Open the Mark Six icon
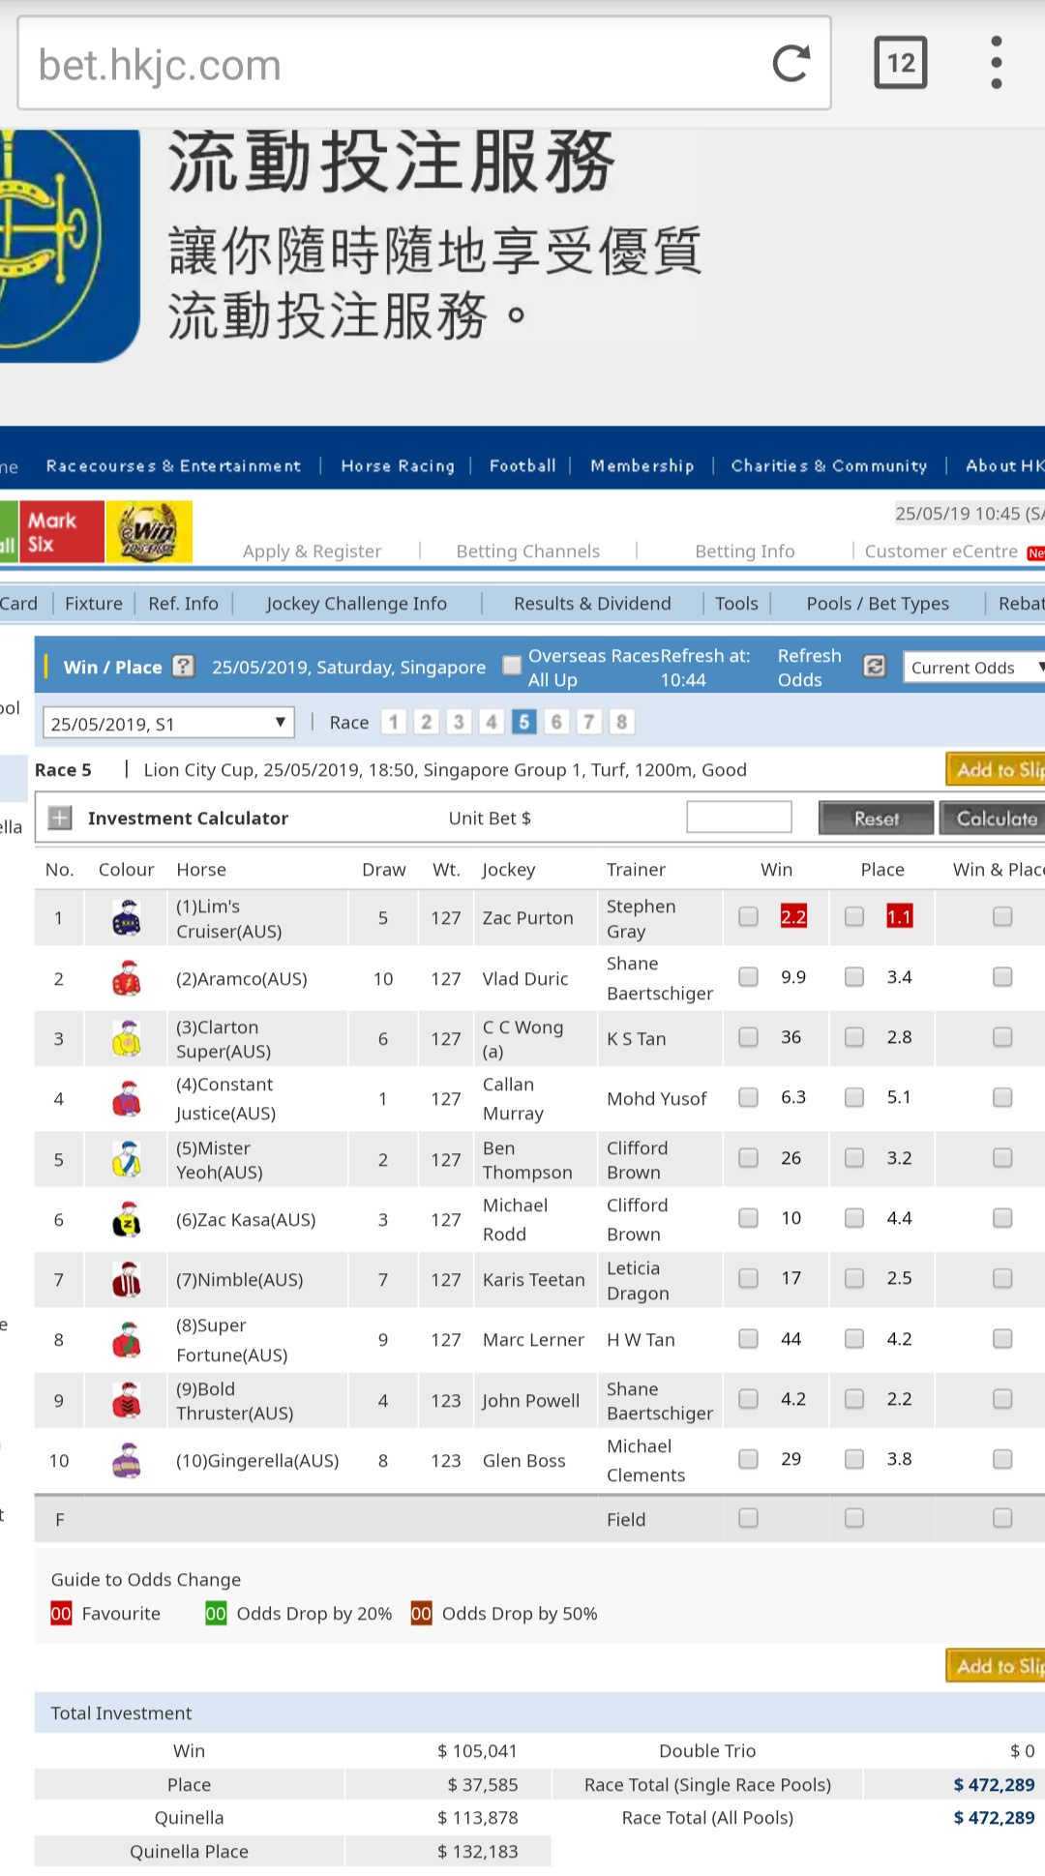The image size is (1045, 1876). 61,531
